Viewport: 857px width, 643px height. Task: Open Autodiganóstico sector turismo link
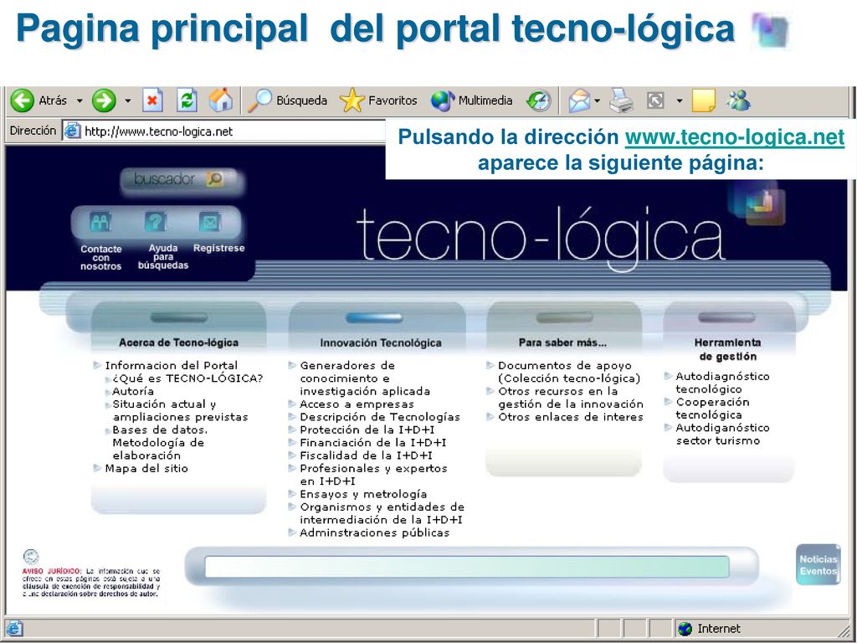[x=722, y=435]
